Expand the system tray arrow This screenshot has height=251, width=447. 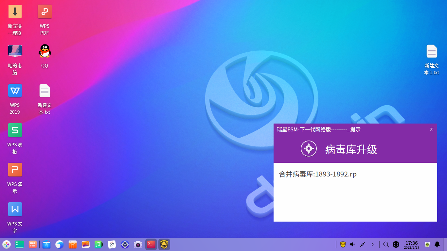pyautogui.click(x=372, y=244)
